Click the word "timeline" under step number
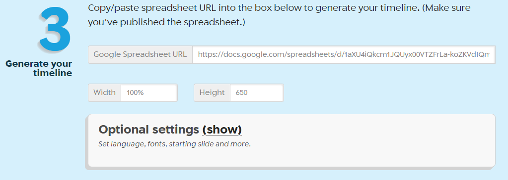Image resolution: width=508 pixels, height=180 pixels. [x=53, y=73]
